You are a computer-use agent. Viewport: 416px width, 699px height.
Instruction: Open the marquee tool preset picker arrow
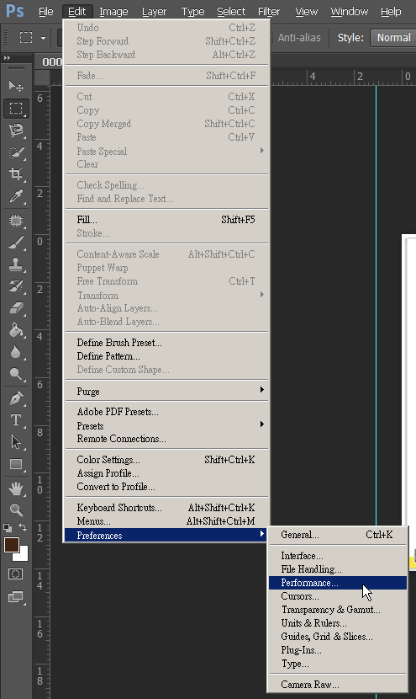click(x=43, y=38)
